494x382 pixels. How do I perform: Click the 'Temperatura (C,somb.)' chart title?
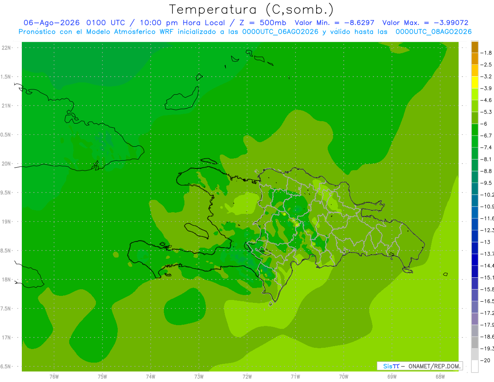tap(251, 9)
